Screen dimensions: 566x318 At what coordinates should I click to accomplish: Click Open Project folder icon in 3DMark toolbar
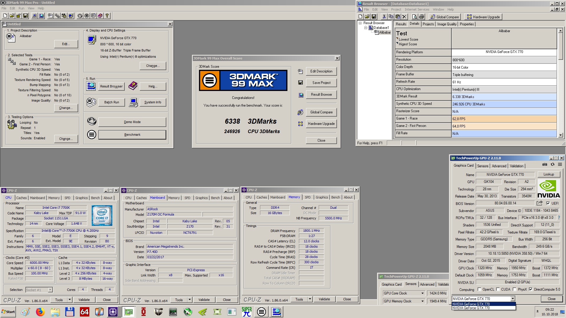click(x=12, y=16)
